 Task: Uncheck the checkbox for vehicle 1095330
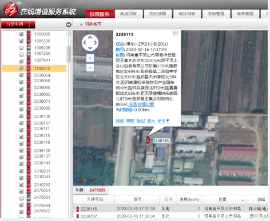pyautogui.click(x=22, y=41)
